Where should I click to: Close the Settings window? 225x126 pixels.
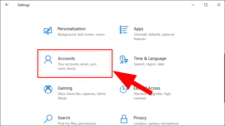(x=219, y=5)
